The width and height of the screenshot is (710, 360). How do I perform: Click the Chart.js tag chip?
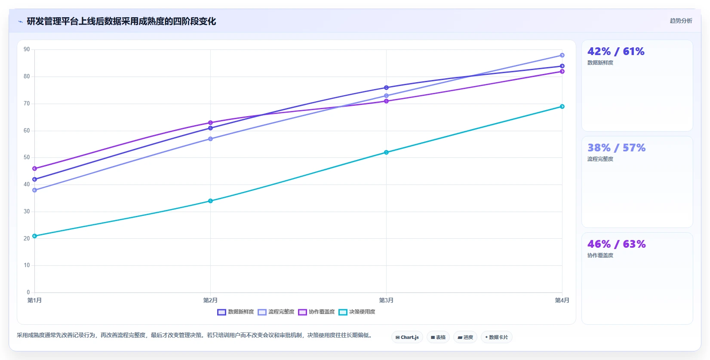(x=407, y=337)
